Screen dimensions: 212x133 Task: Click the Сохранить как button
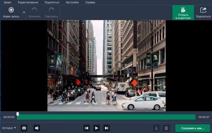coord(193,128)
